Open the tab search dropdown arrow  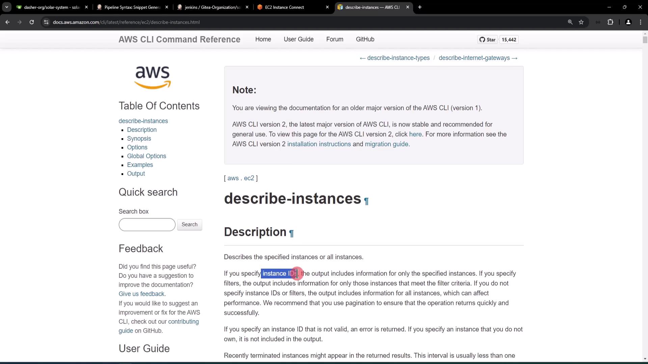coord(6,7)
